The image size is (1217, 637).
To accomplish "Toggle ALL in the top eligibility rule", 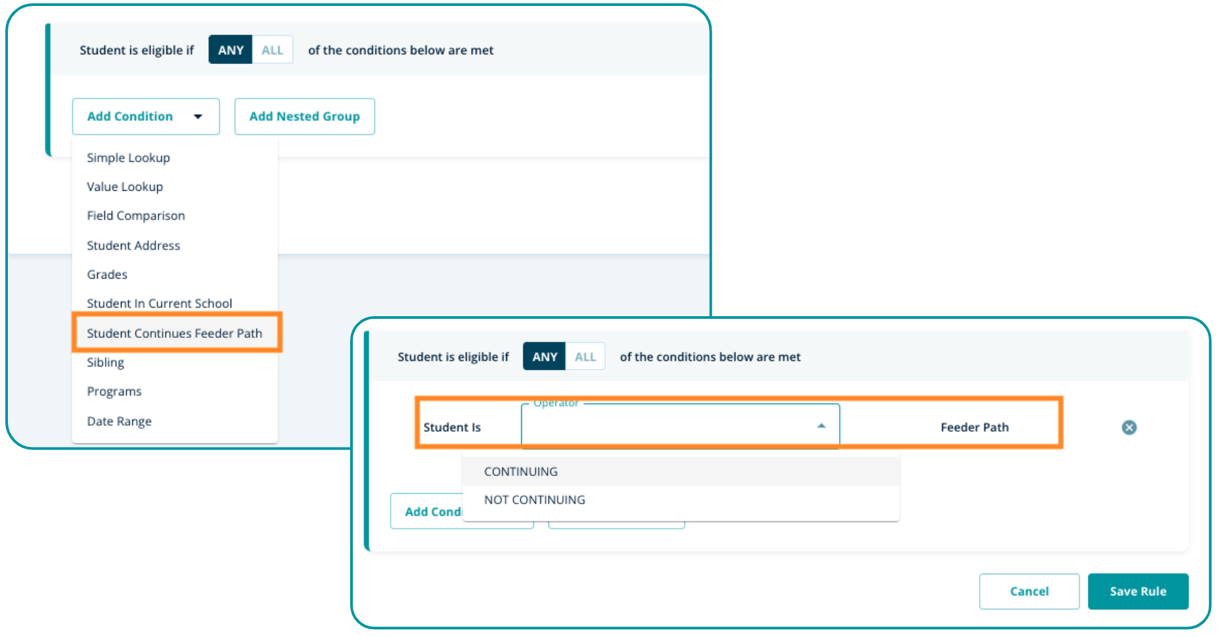I will [272, 50].
